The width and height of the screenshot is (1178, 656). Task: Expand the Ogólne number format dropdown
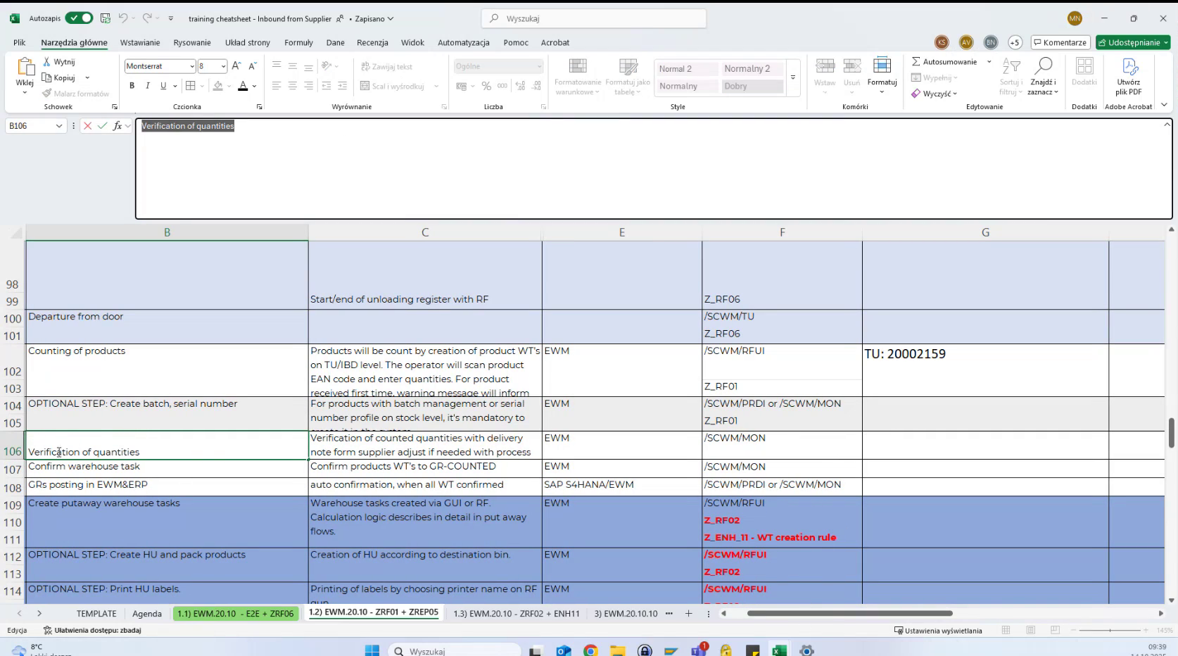(538, 66)
